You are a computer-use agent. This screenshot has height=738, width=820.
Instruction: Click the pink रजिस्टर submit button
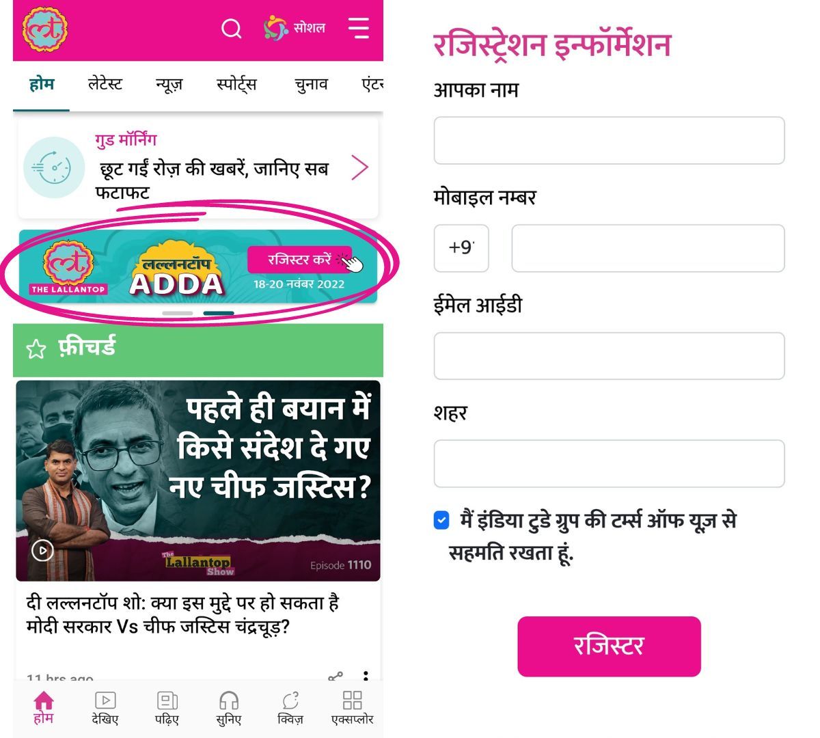click(609, 646)
